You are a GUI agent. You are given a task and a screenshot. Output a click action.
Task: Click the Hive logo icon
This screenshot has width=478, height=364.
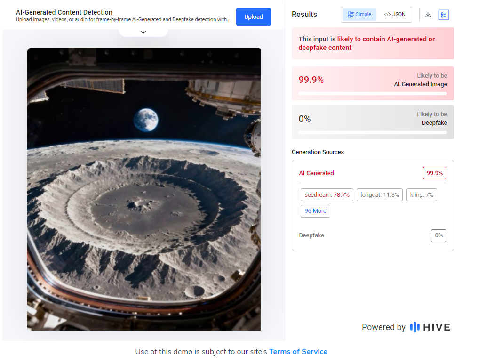[x=414, y=327]
